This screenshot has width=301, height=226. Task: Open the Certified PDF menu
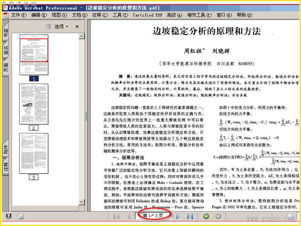point(147,15)
